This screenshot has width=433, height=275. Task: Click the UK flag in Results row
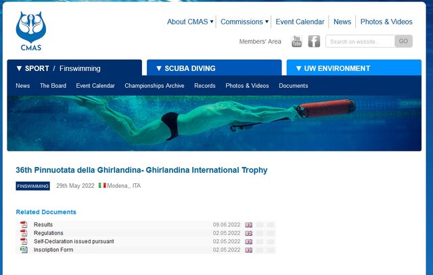click(x=249, y=225)
